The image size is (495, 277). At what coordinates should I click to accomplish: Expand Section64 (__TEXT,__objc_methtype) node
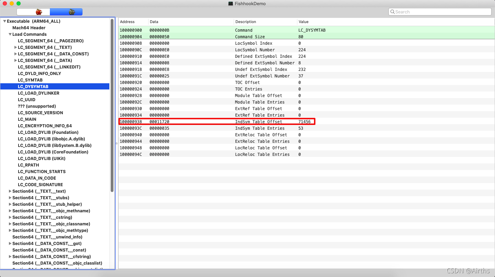[10, 231]
